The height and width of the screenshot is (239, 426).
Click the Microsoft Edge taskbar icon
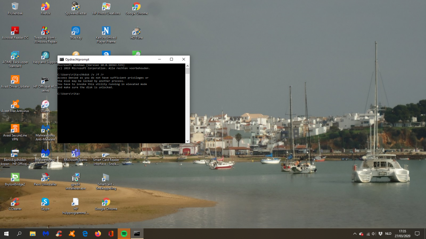pyautogui.click(x=85, y=233)
